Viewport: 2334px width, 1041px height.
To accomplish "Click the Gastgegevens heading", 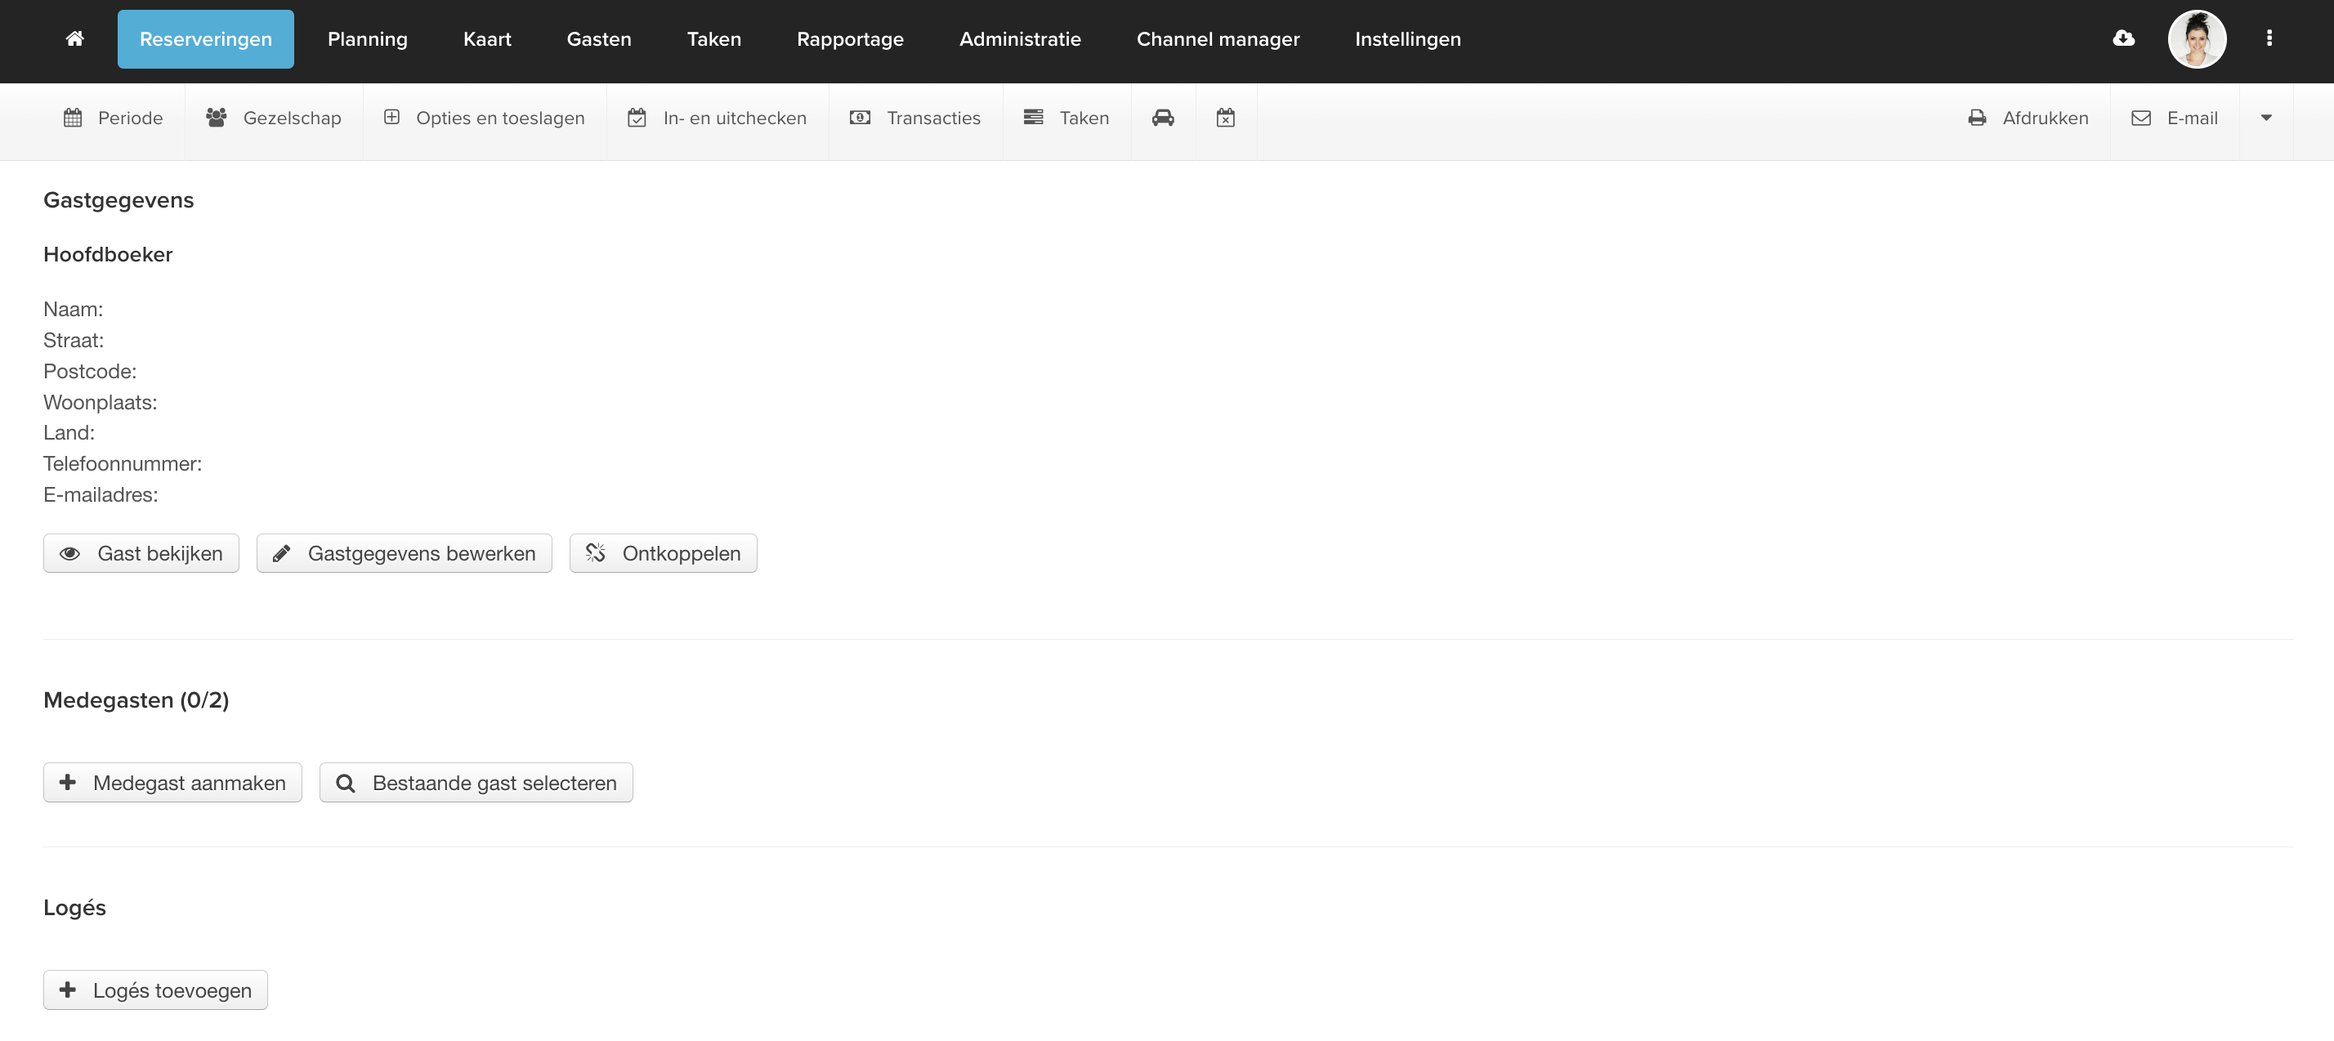I will pos(118,200).
